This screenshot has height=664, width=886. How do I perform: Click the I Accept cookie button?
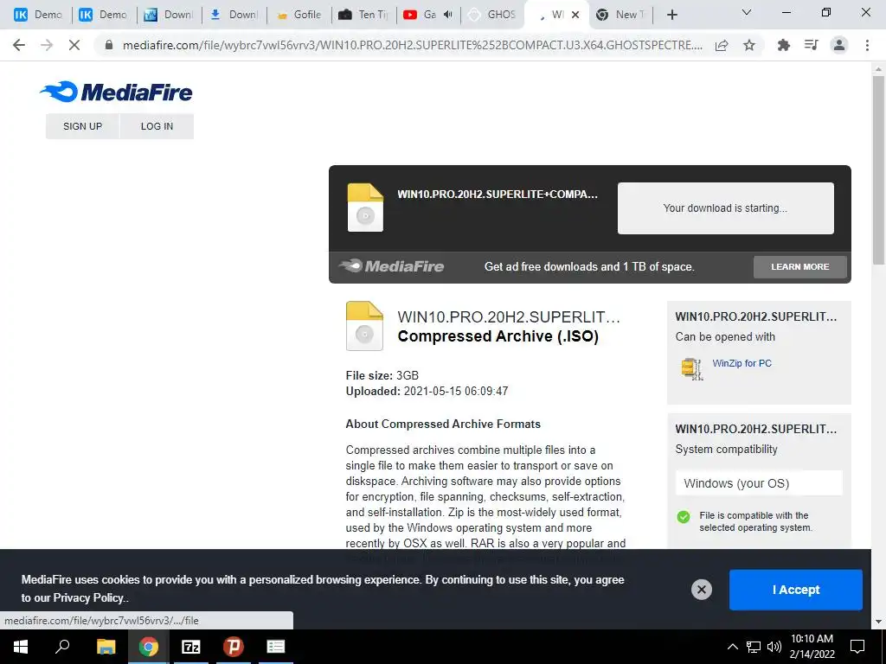coord(796,590)
